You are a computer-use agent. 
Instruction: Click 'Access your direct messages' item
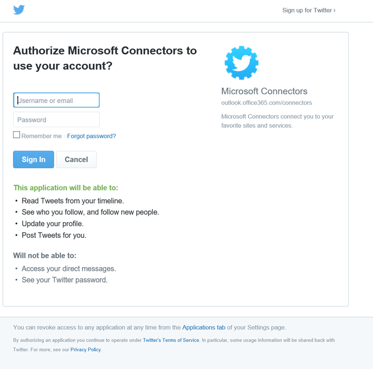[69, 269]
